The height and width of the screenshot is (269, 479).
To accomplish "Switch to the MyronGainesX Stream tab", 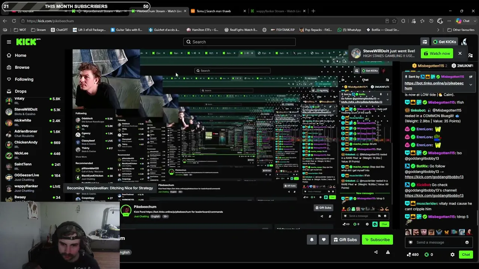I will click(99, 11).
